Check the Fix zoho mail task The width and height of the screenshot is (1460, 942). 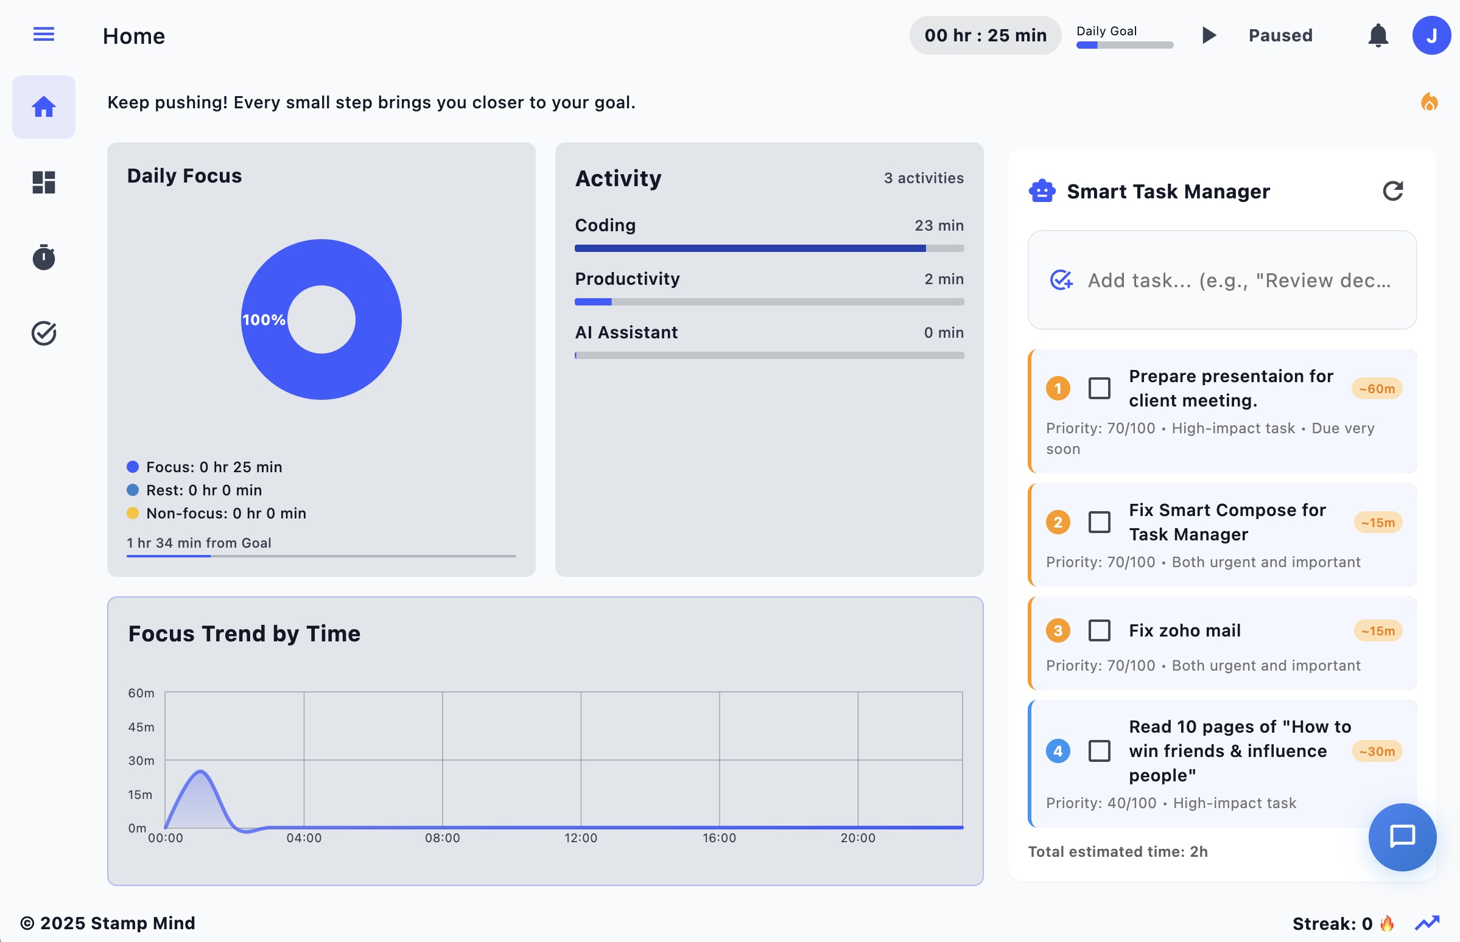pos(1099,630)
